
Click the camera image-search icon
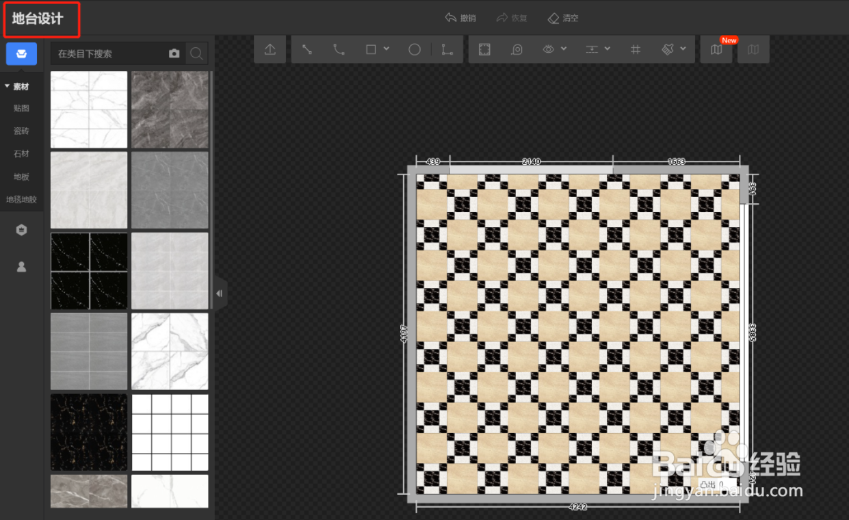tap(174, 53)
